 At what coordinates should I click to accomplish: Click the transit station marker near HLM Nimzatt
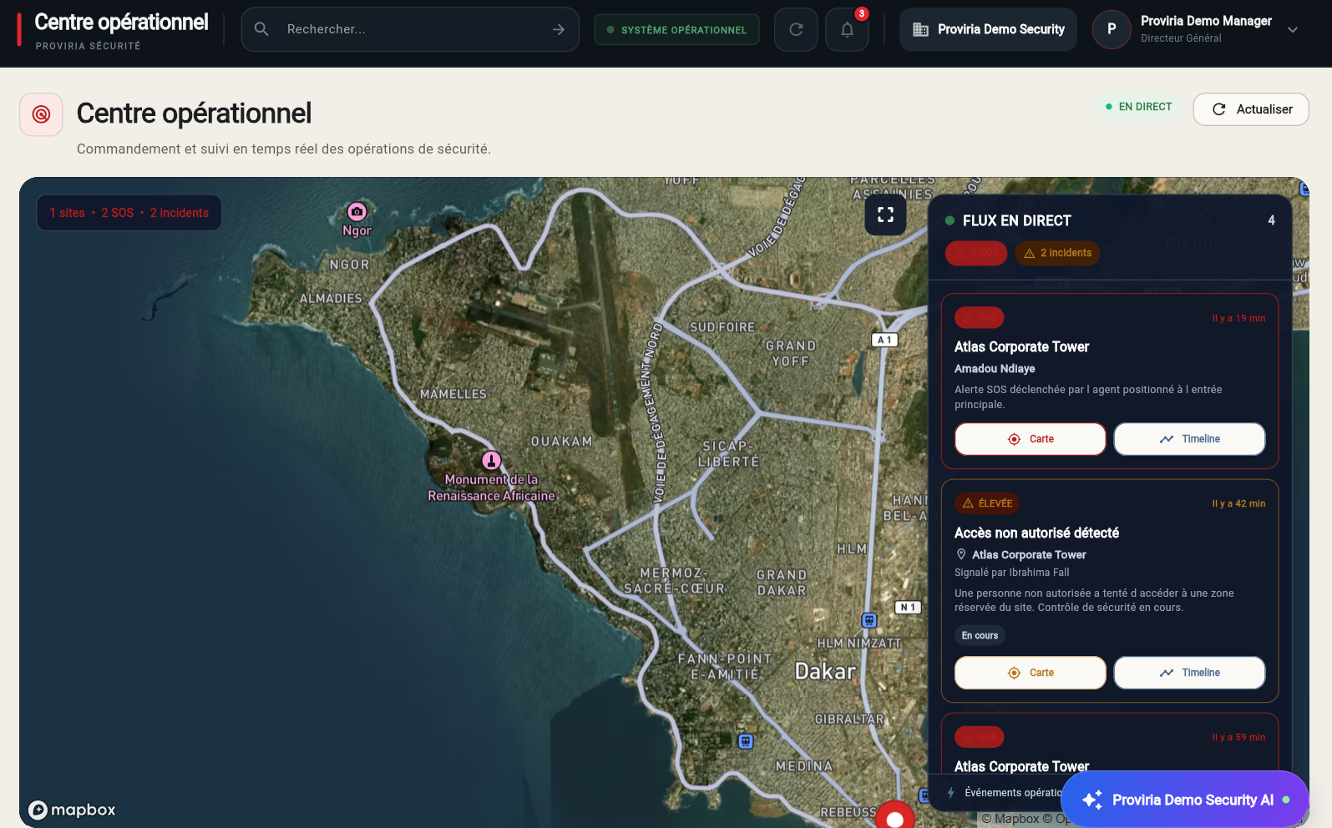869,620
